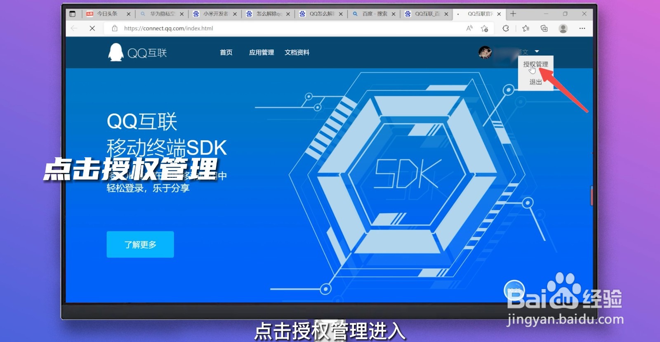Screen dimensions: 660x342
Task: Add page to favorites star icon
Action: click(x=485, y=28)
